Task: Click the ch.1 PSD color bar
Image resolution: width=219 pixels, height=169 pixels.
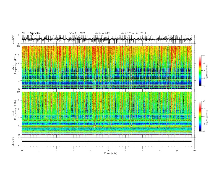Action: point(200,71)
